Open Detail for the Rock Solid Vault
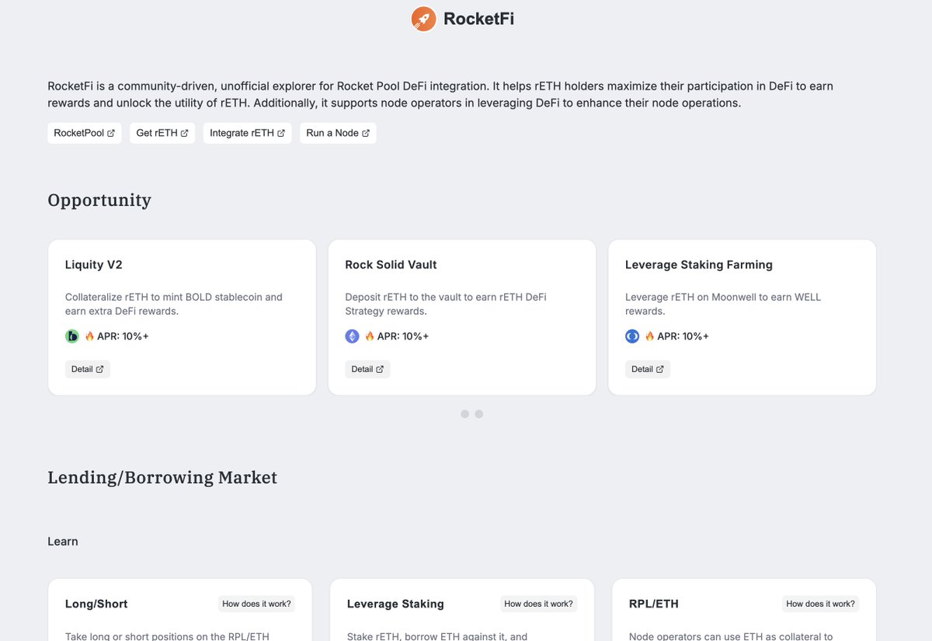This screenshot has width=932, height=641. (367, 368)
